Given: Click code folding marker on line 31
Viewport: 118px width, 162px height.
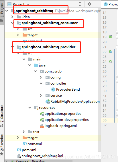Looking at the screenshot, I should [x=117, y=96].
